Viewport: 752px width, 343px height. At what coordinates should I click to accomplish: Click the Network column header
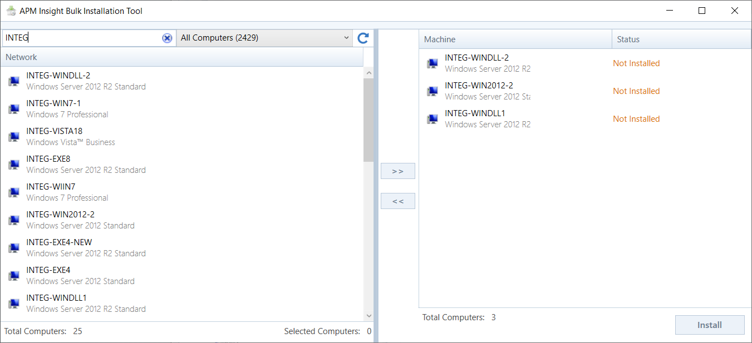click(x=181, y=57)
